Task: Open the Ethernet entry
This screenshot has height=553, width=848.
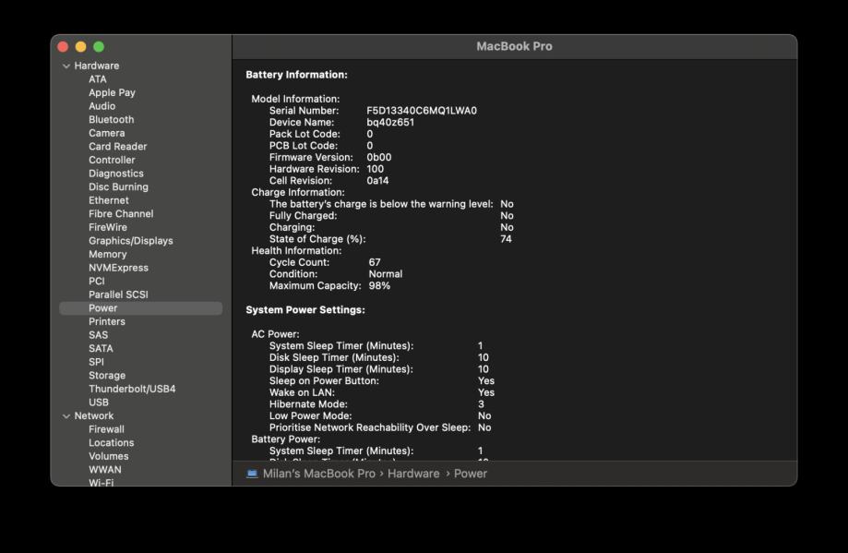Action: click(108, 200)
